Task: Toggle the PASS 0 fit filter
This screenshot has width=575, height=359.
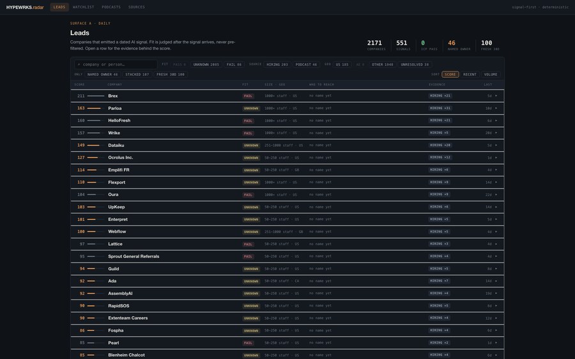Action: (x=180, y=65)
